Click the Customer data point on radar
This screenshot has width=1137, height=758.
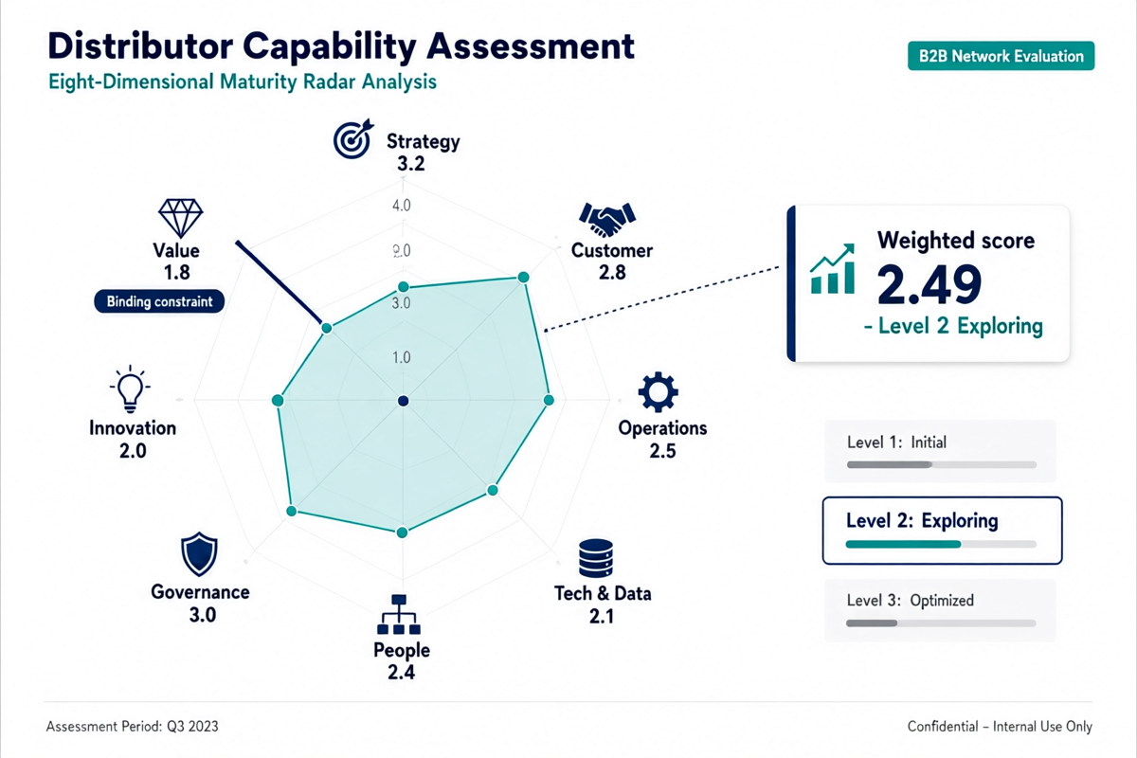click(x=522, y=277)
